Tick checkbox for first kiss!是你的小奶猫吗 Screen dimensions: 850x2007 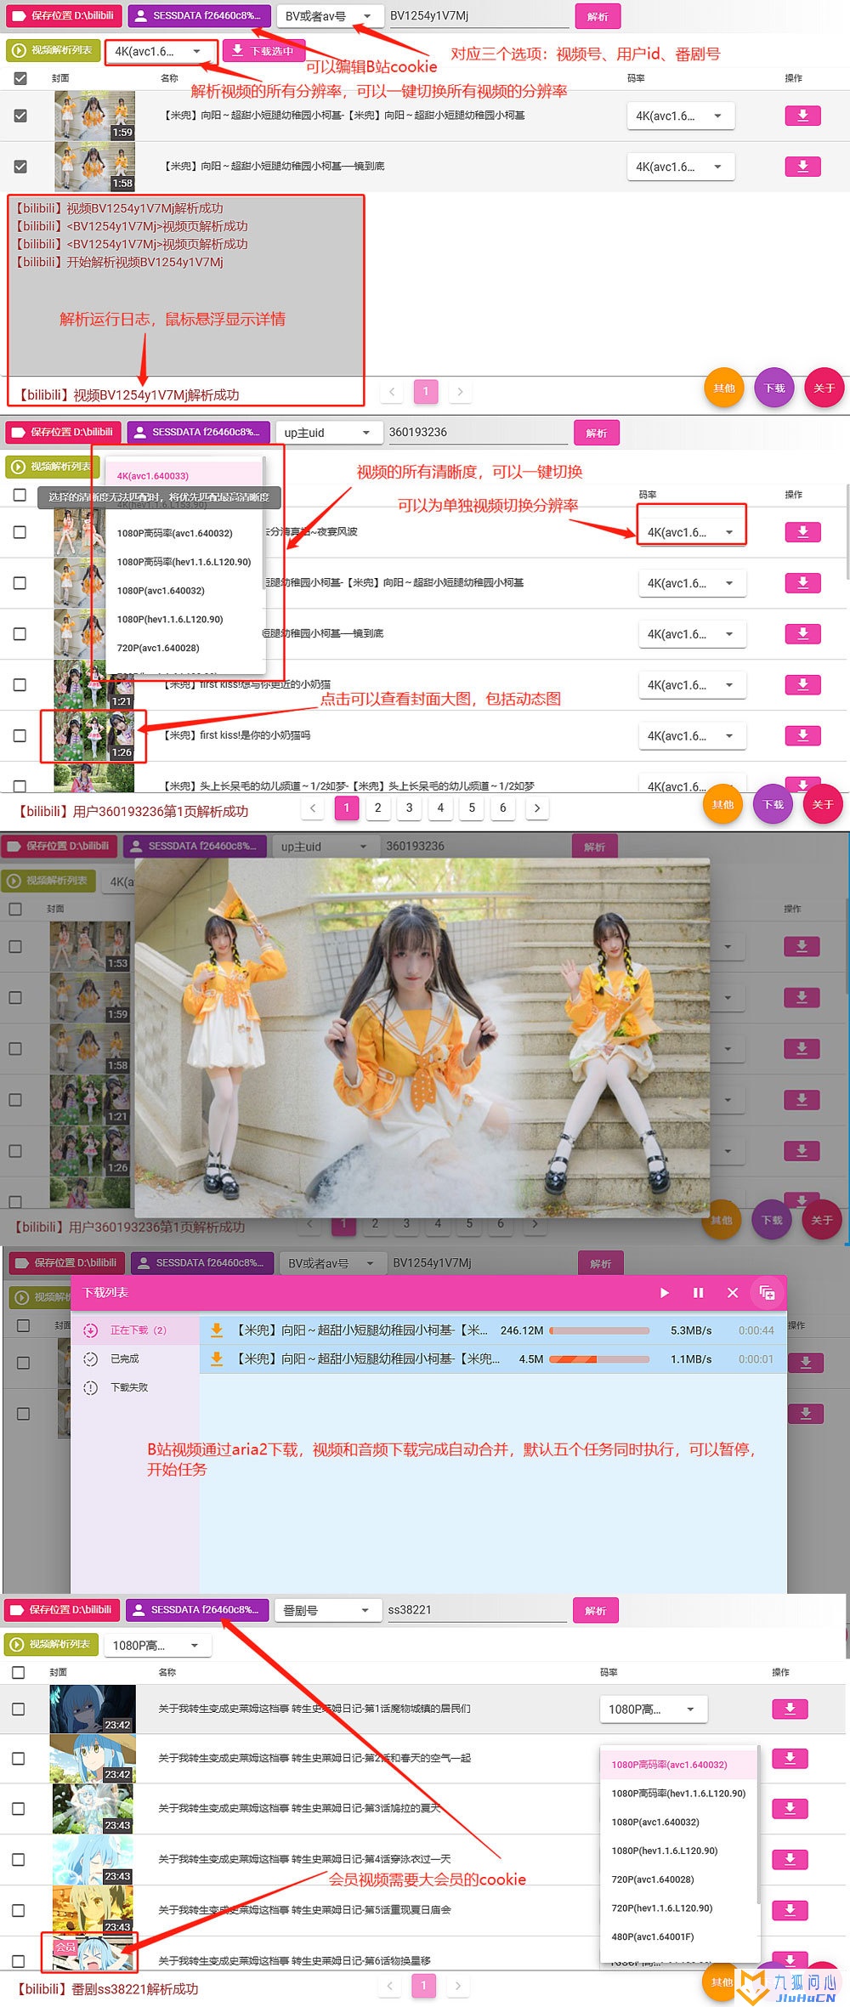20,736
